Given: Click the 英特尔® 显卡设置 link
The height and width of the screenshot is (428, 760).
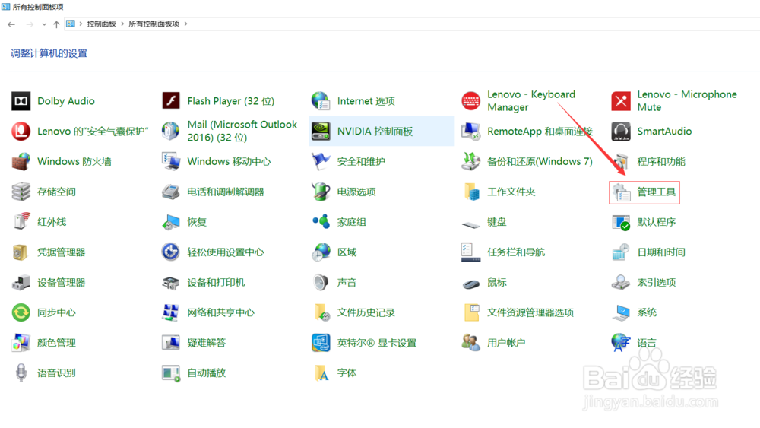Looking at the screenshot, I should (377, 343).
